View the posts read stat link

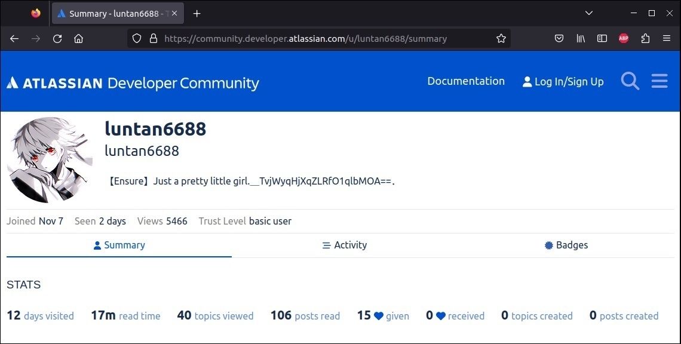pyautogui.click(x=305, y=315)
